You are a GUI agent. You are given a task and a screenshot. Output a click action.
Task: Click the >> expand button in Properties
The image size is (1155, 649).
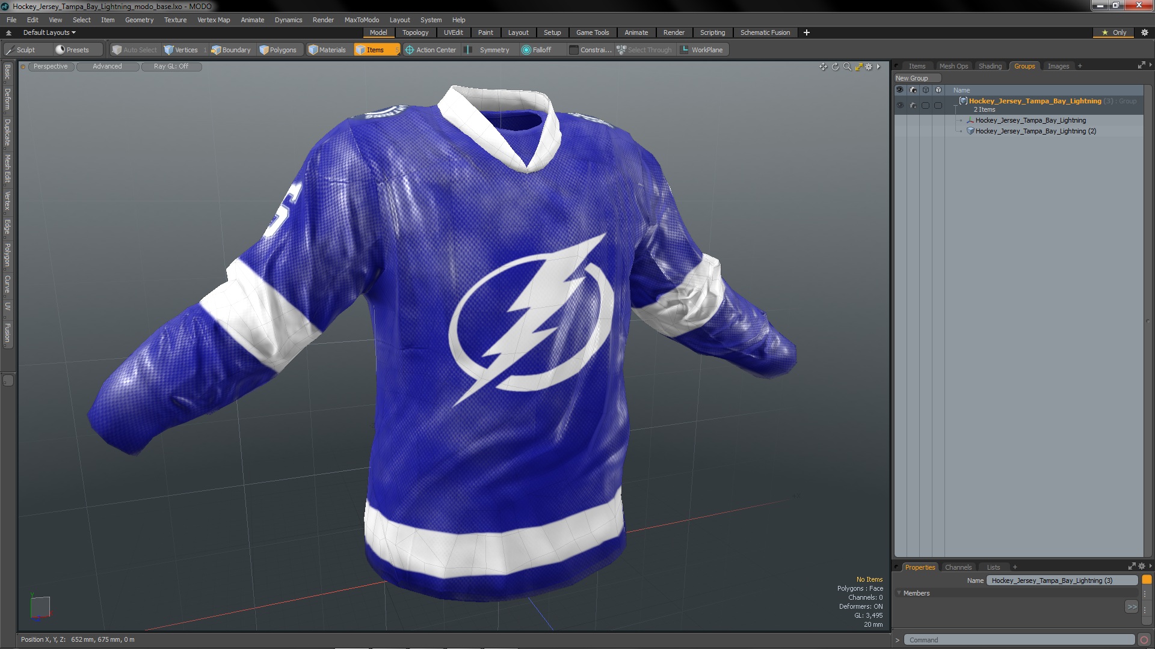[x=1132, y=607]
